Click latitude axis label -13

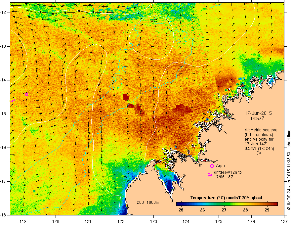pos(3,46)
